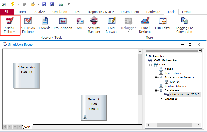Go to next sheet tab button

[15, 127]
